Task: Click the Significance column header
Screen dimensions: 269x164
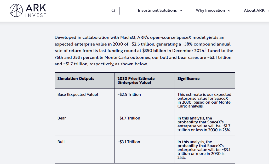Action: pyautogui.click(x=188, y=79)
